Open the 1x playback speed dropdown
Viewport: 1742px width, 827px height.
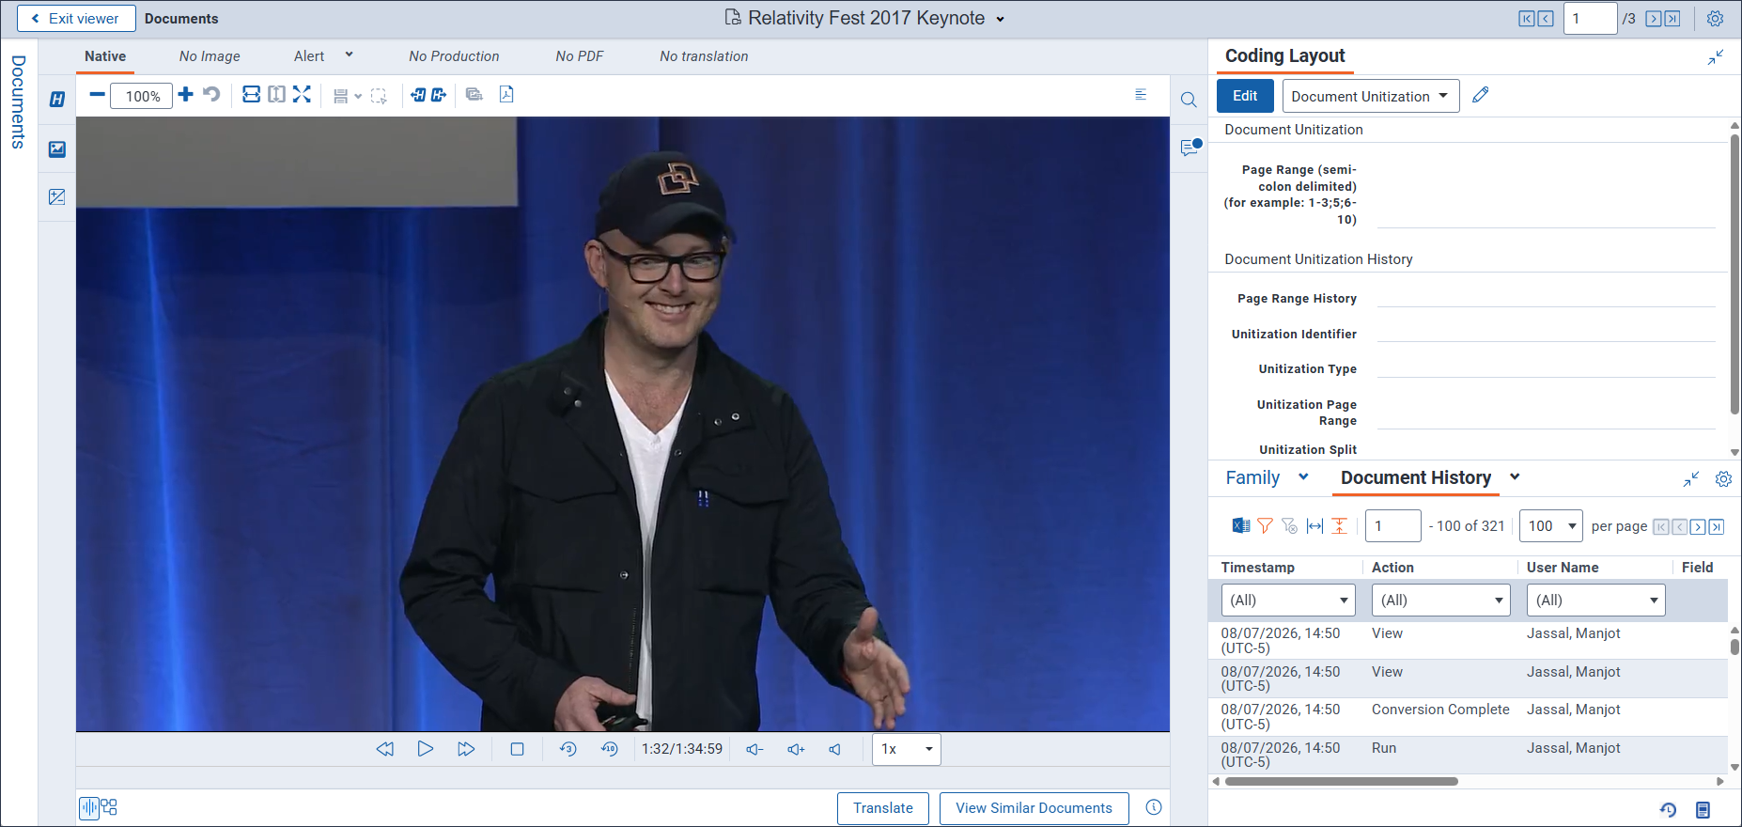pyautogui.click(x=906, y=749)
